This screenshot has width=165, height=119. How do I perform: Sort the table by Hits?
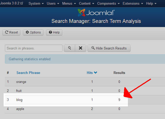[x=90, y=73]
